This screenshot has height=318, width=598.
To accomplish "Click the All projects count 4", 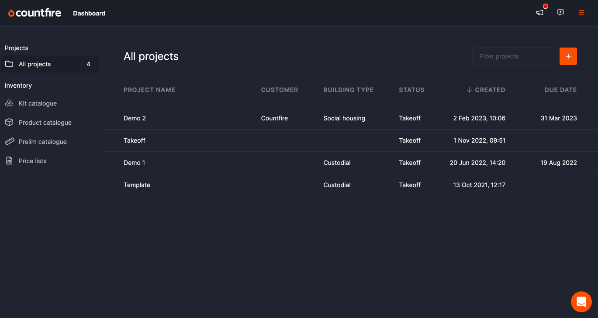I will (88, 64).
